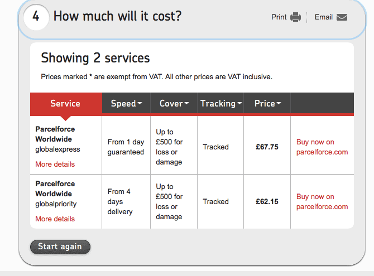Open More details for globalpriority
Viewport: 374px width, 276px height.
click(55, 219)
